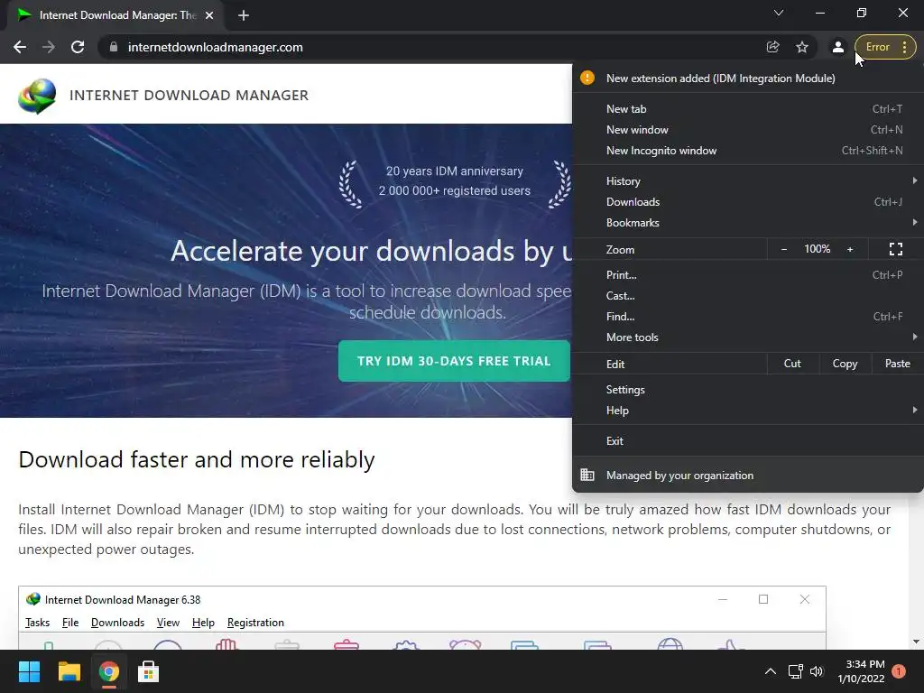This screenshot has width=924, height=693.
Task: Click the IDM globe logo
Action: [37, 96]
